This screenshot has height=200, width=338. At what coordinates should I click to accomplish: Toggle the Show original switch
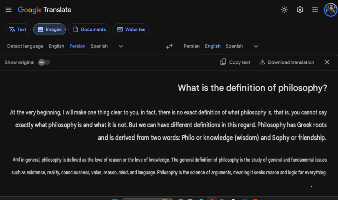44,62
